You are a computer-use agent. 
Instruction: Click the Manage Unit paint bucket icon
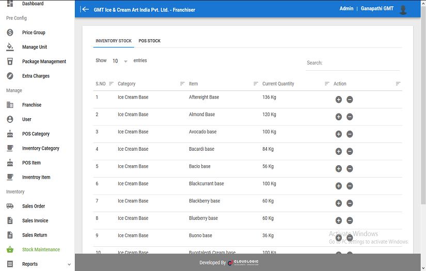click(10, 47)
